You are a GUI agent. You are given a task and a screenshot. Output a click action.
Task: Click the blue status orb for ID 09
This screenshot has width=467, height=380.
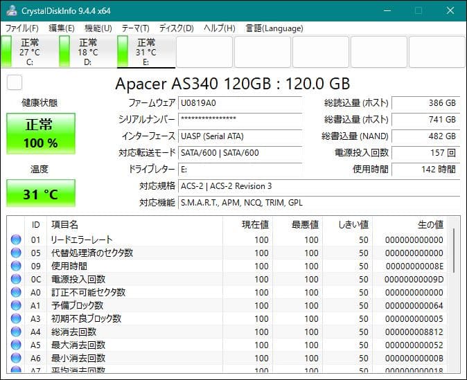point(16,266)
